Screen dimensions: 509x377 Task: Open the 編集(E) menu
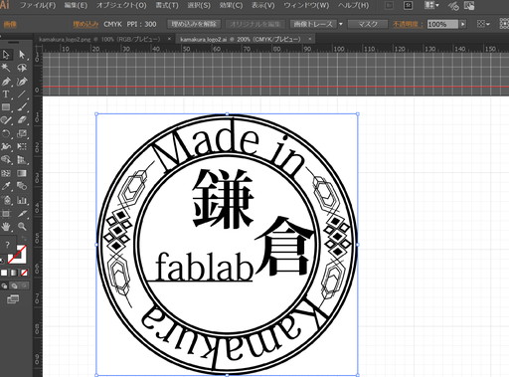pos(76,5)
